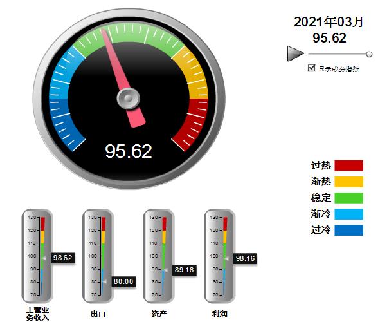Toggle the 显示成分指数 checkbox
This screenshot has height=322, width=389.
pos(312,68)
